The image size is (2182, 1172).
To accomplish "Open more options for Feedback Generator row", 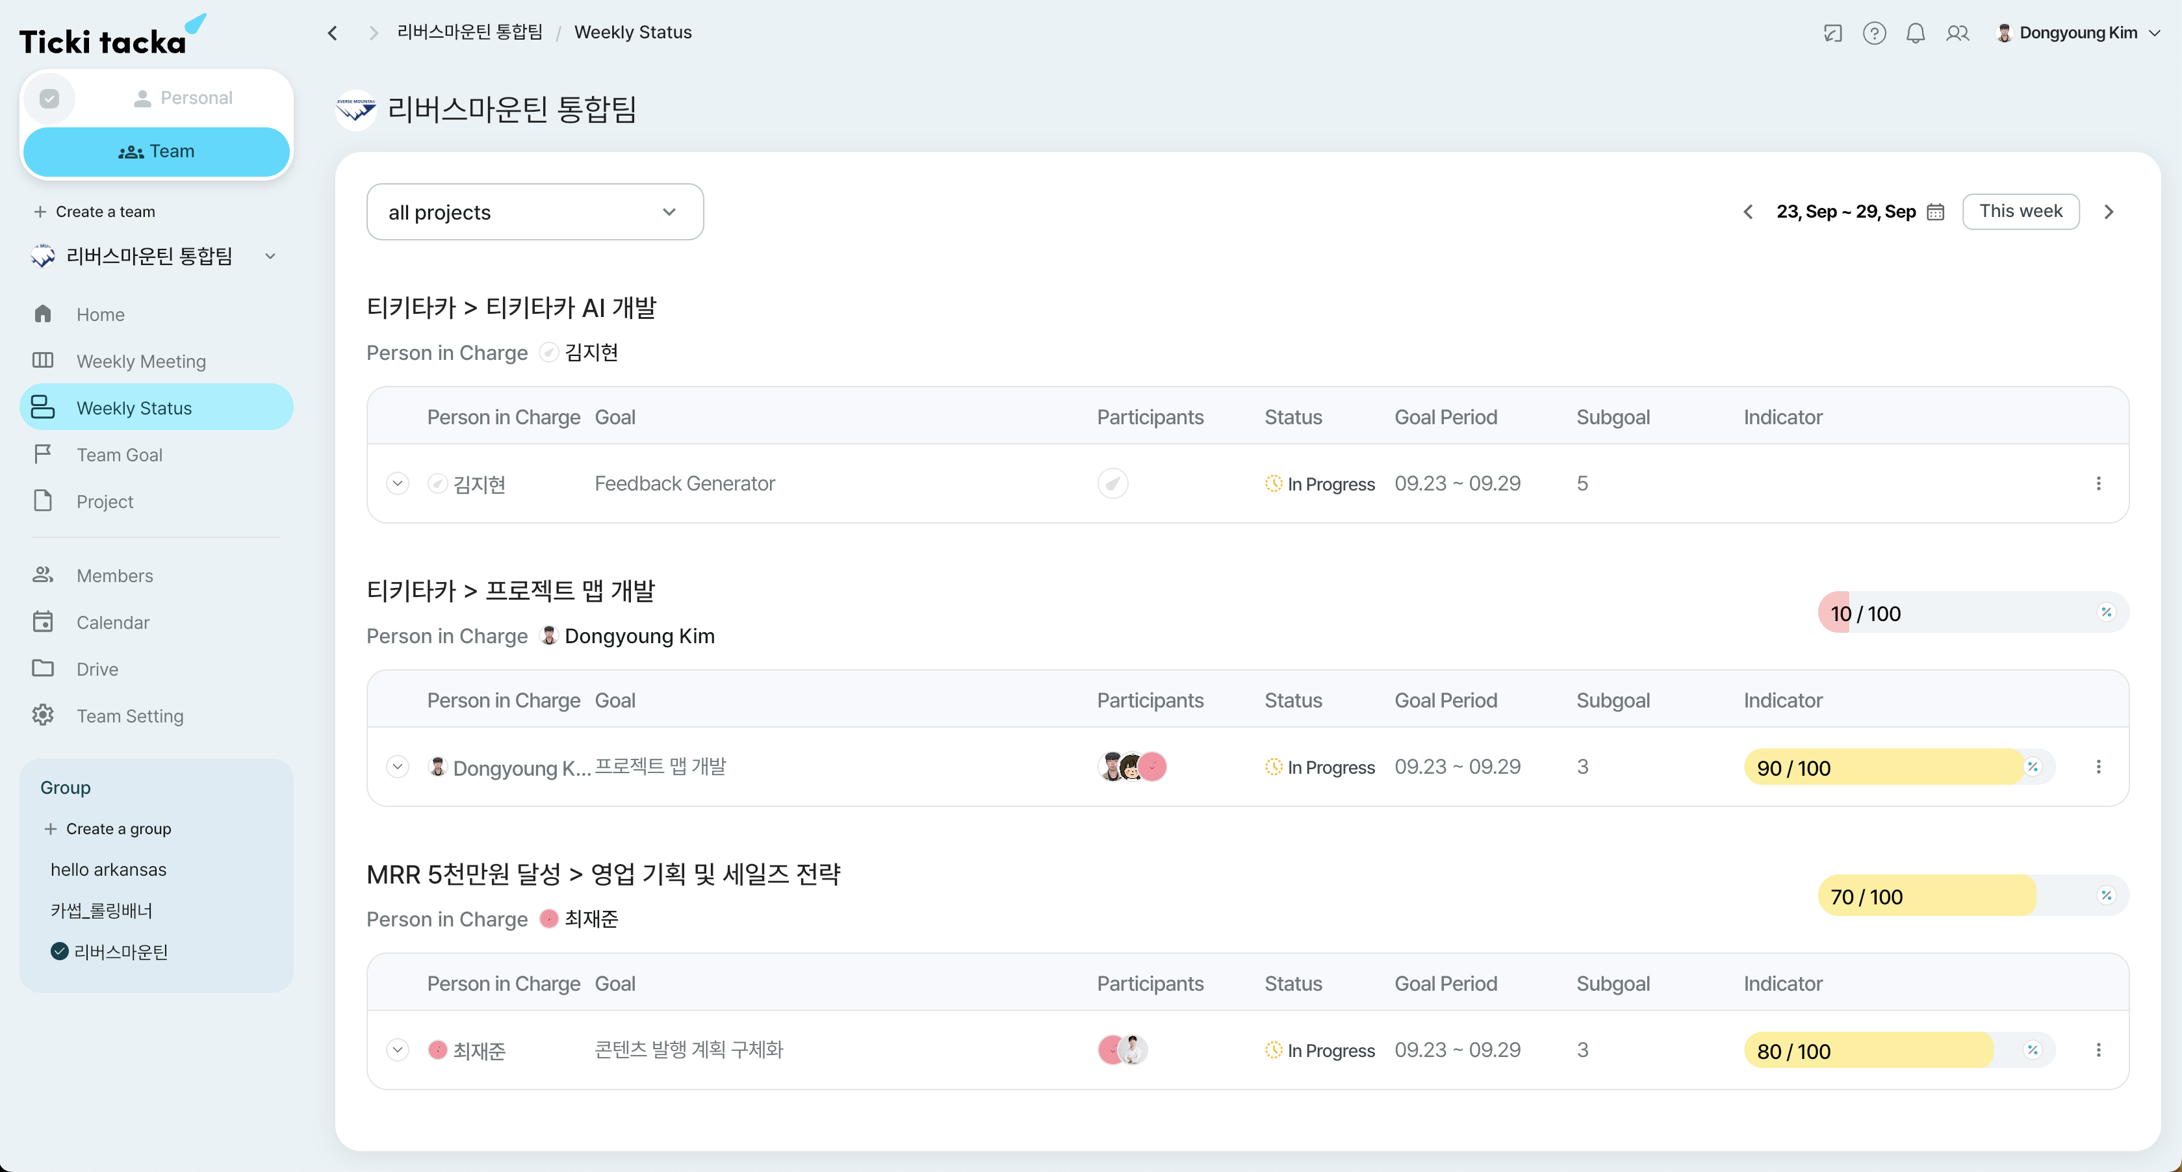I will click(x=2098, y=483).
